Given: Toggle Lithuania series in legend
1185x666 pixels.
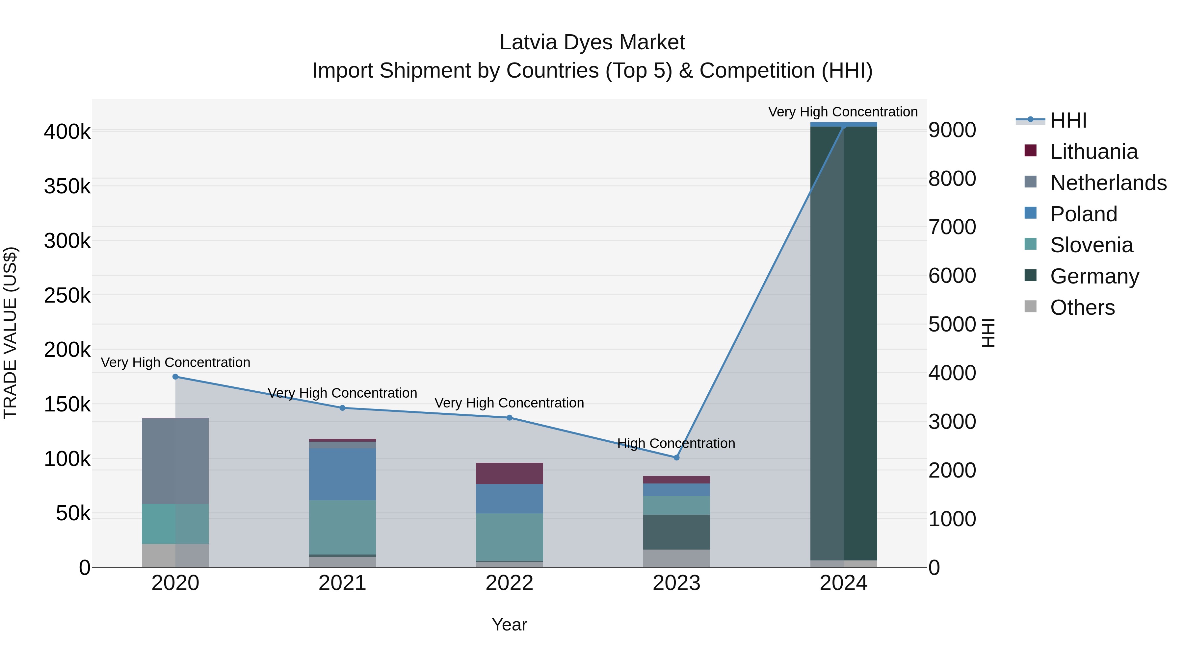Looking at the screenshot, I should [1081, 152].
